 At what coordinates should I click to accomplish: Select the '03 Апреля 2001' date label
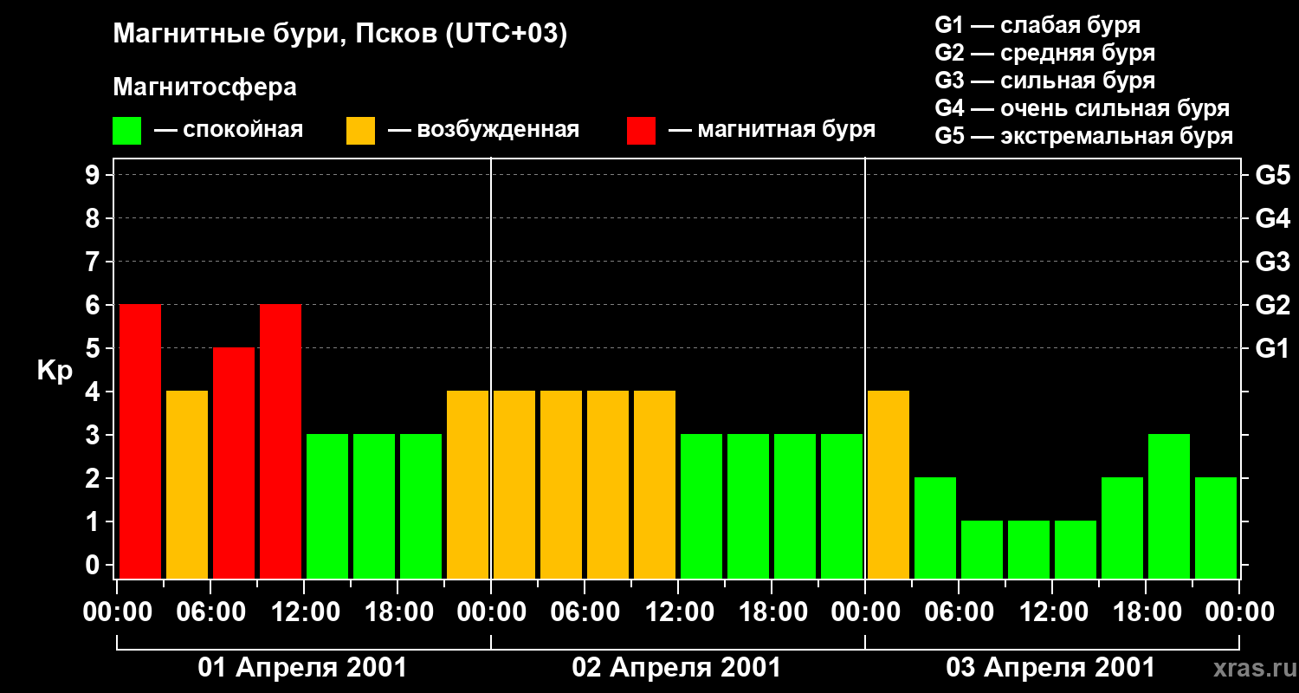[1050, 668]
